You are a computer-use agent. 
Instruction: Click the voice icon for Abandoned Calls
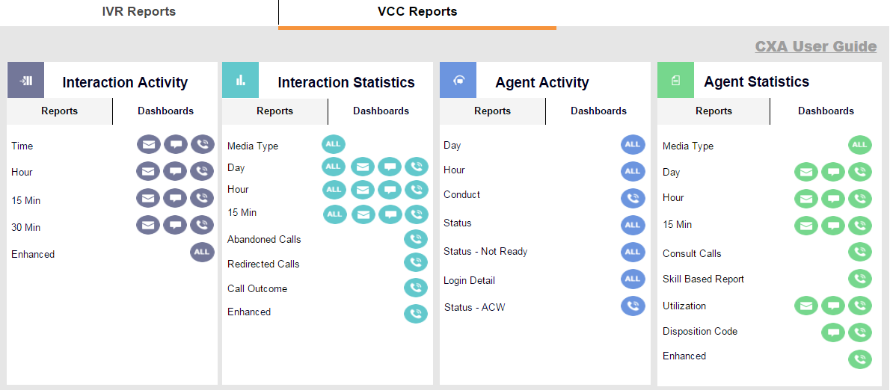tap(416, 239)
